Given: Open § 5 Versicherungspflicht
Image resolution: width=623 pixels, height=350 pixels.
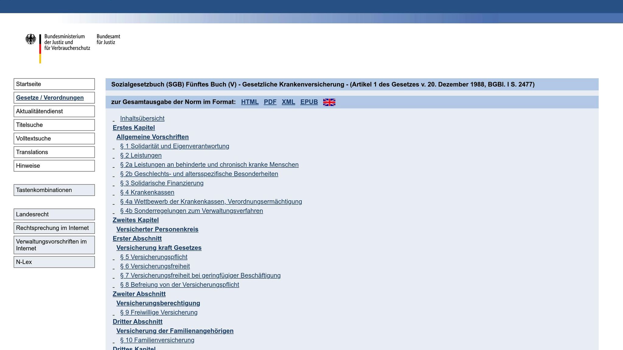Looking at the screenshot, I should click(x=154, y=257).
